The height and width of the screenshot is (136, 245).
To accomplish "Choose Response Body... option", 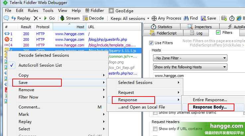I will [213, 107].
